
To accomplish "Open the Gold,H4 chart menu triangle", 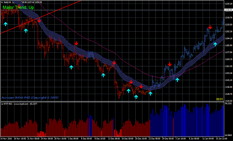I will coord(1,2).
